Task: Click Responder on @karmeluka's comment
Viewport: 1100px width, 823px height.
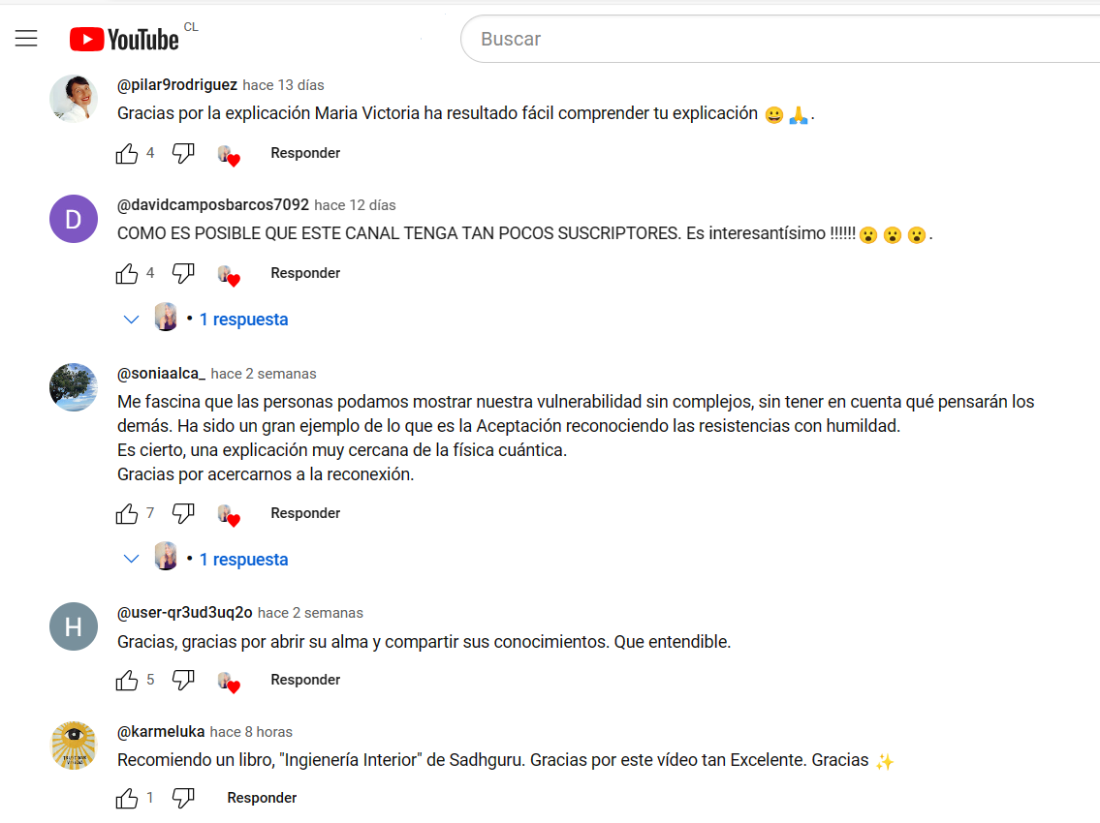Action: point(262,798)
